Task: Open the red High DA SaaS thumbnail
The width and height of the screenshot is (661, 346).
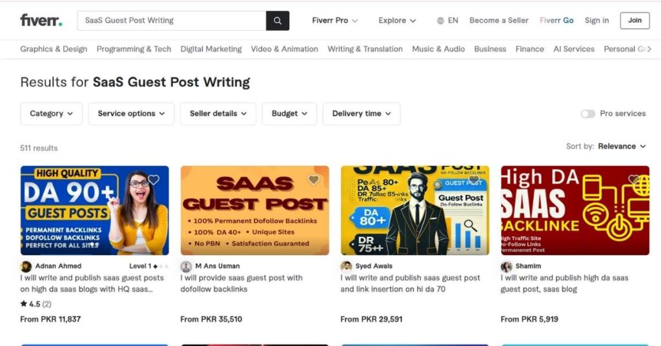Action: click(575, 210)
